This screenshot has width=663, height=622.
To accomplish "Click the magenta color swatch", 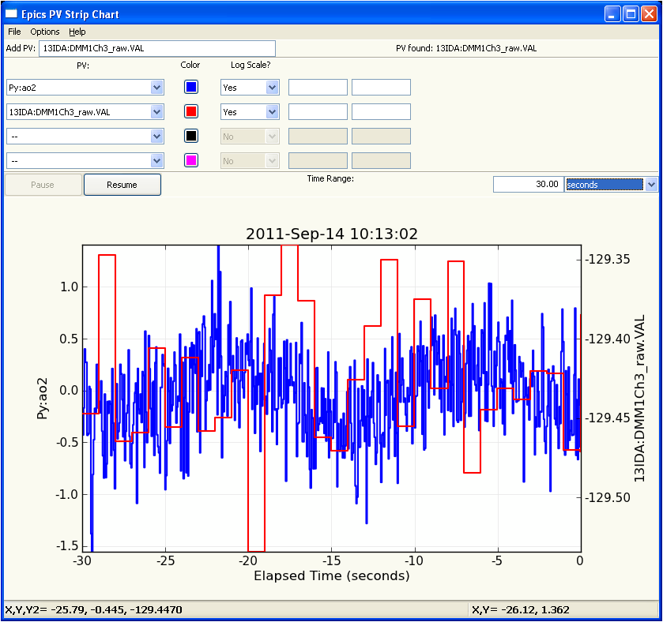I will (x=190, y=160).
